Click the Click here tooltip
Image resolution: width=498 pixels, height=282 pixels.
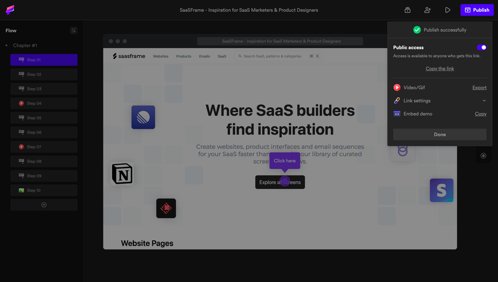coord(285,161)
